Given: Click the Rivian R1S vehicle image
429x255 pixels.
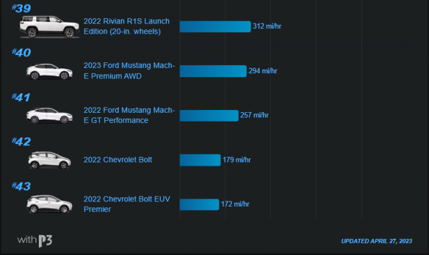Looking at the screenshot, I should (49, 27).
